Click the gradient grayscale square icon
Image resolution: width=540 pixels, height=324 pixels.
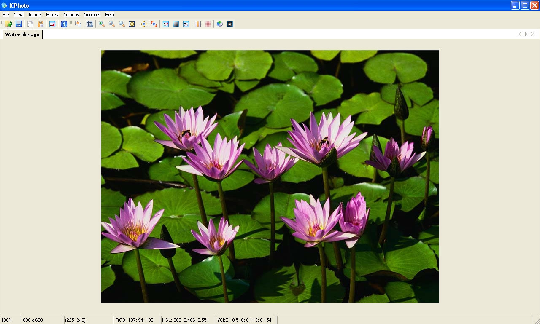[x=176, y=24]
